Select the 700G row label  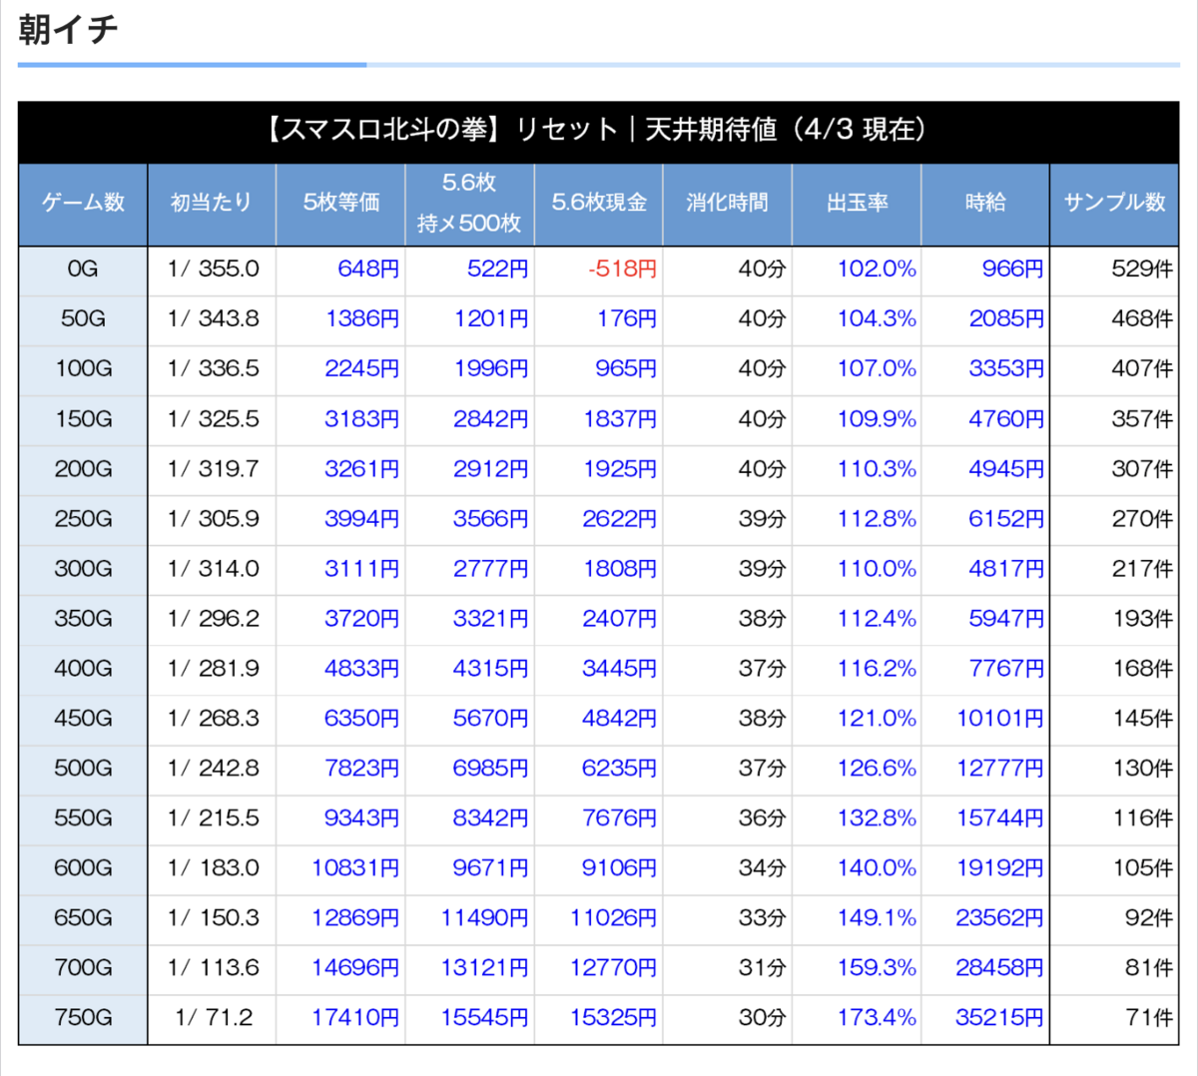tap(83, 968)
